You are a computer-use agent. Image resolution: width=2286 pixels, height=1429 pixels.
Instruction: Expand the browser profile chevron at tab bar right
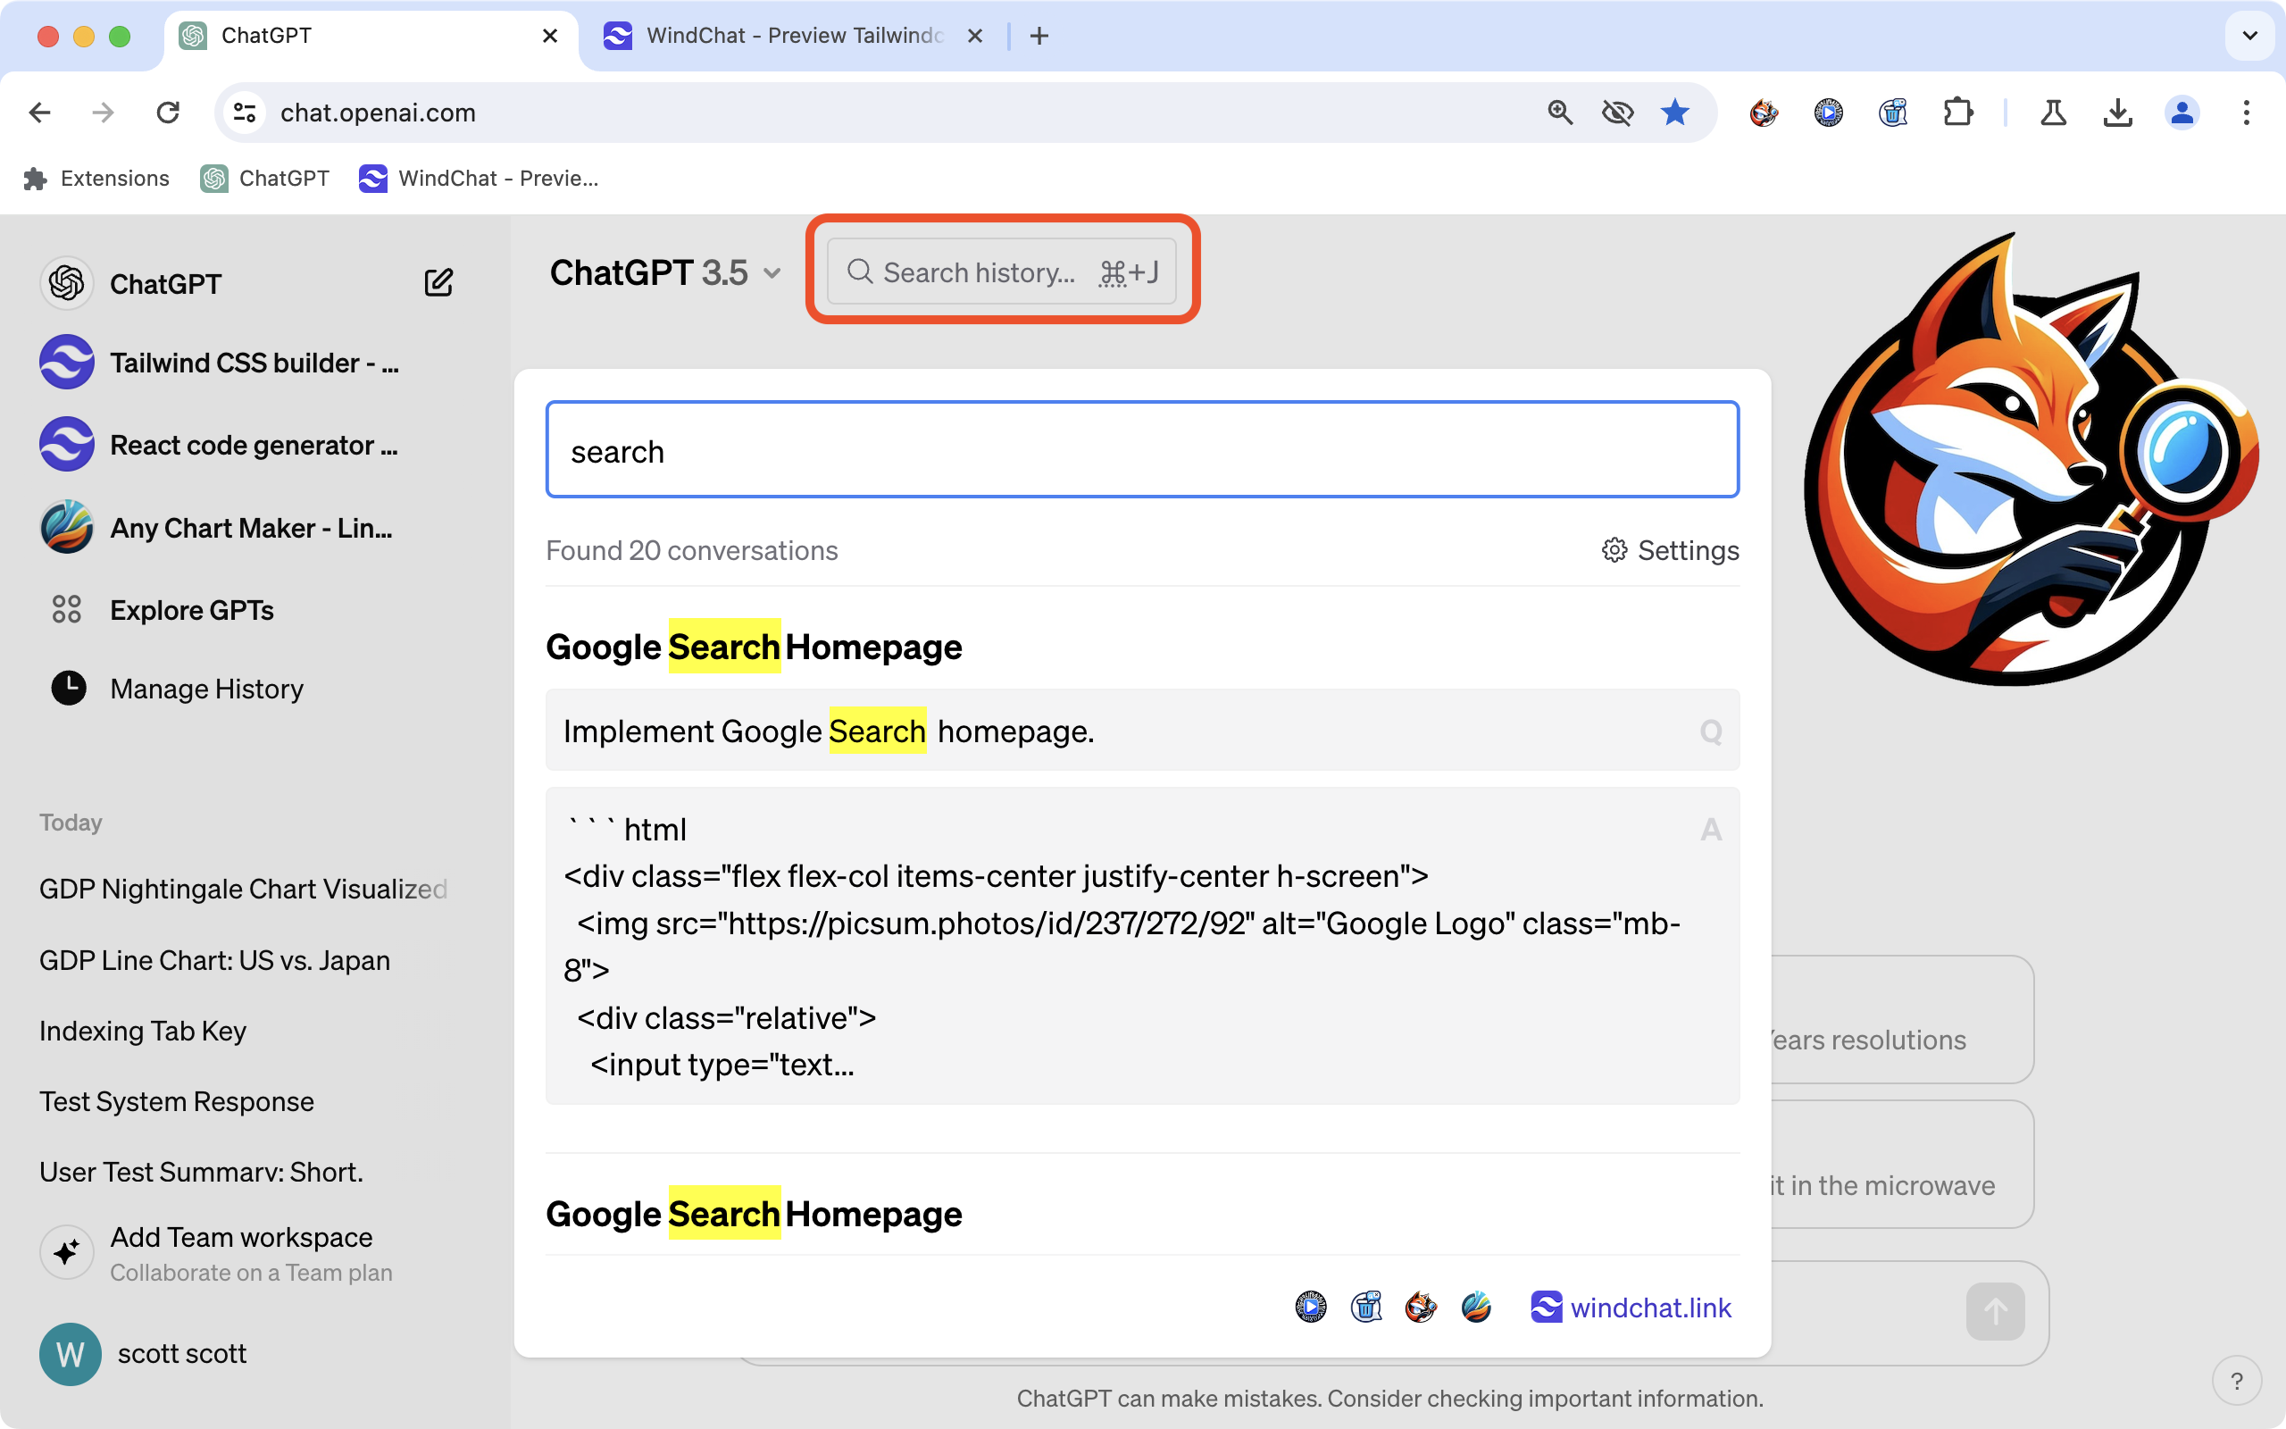[2250, 36]
